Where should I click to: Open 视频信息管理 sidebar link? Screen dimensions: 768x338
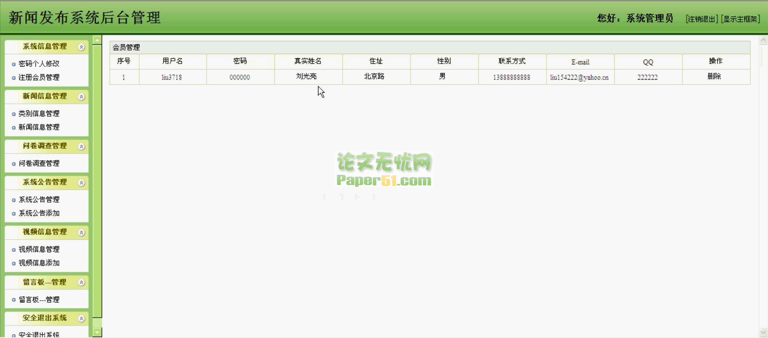39,249
